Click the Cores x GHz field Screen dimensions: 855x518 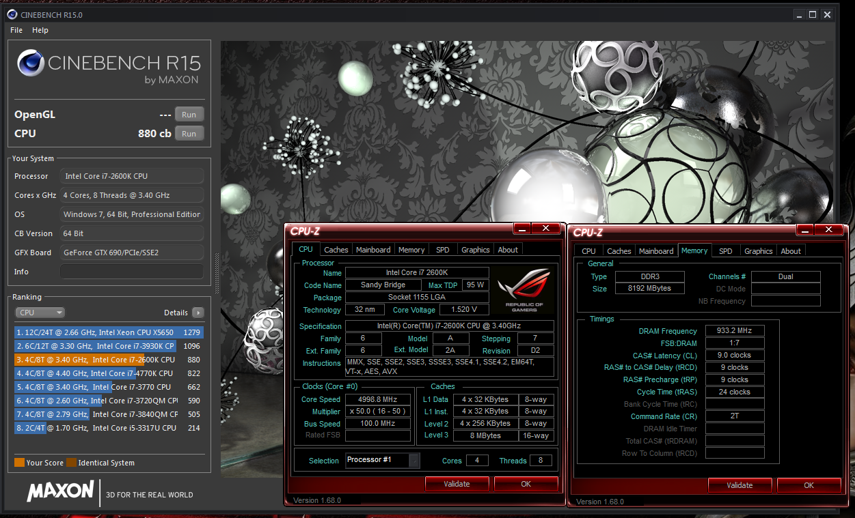pyautogui.click(x=132, y=195)
